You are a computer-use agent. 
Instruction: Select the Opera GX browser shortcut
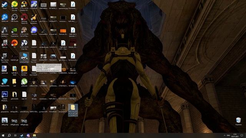click(x=24, y=19)
